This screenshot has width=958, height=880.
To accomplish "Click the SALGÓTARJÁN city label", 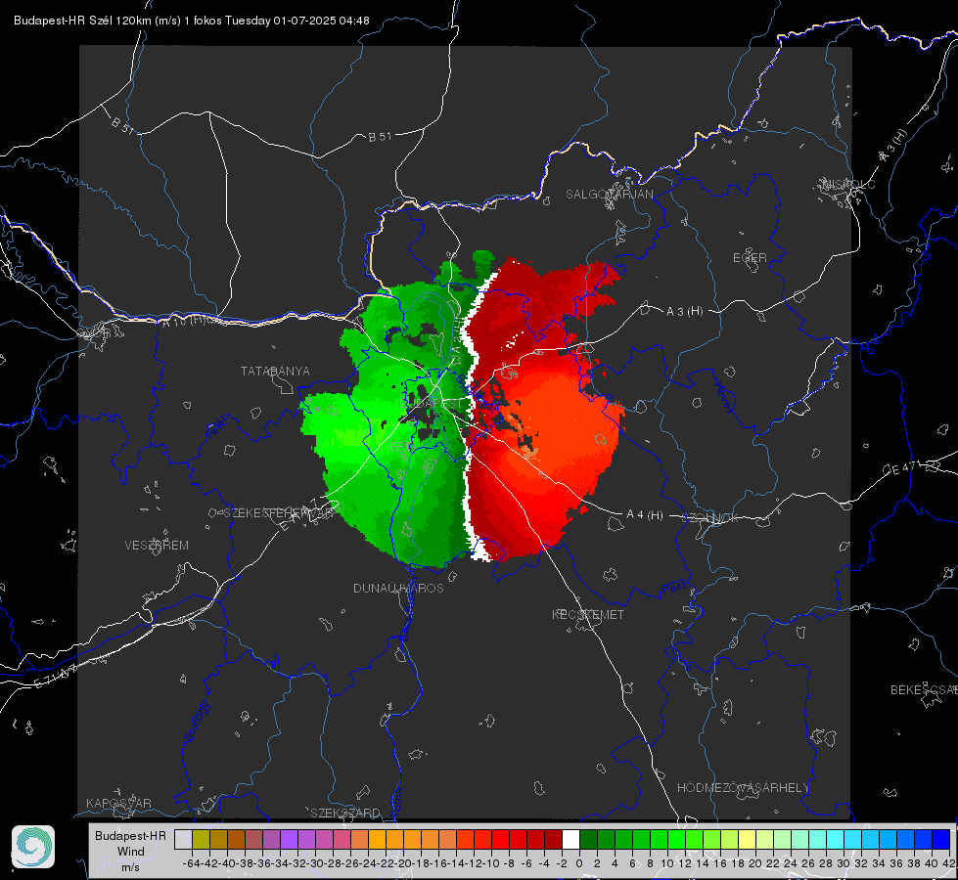I will 609,195.
